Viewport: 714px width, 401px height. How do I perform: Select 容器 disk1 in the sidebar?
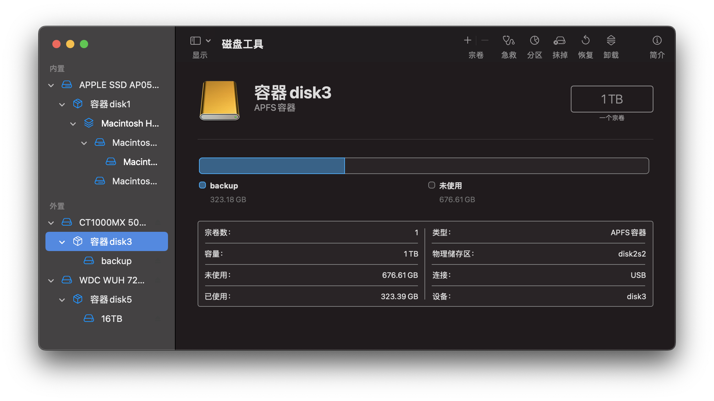click(110, 104)
